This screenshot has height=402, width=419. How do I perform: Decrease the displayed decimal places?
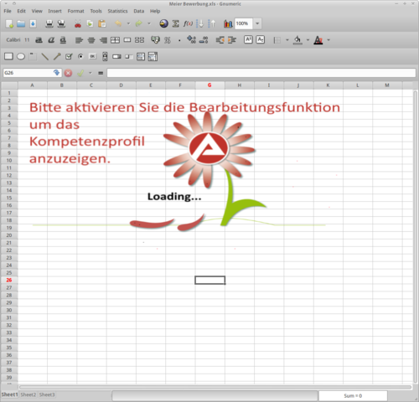pos(204,40)
